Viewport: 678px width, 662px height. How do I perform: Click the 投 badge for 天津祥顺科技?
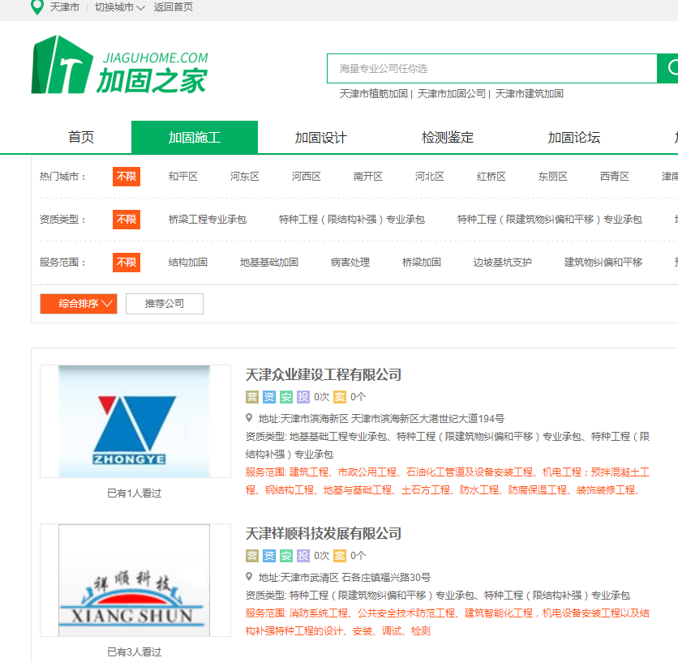[x=303, y=556]
